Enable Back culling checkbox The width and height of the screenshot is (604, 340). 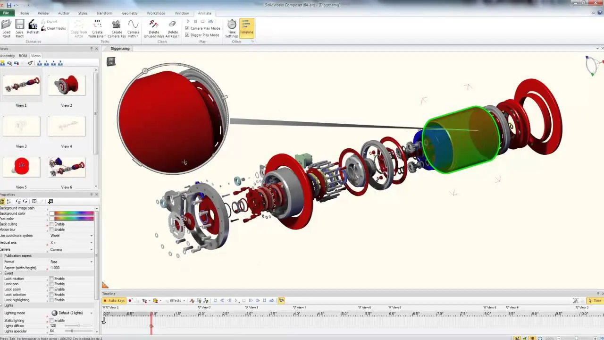(x=52, y=224)
